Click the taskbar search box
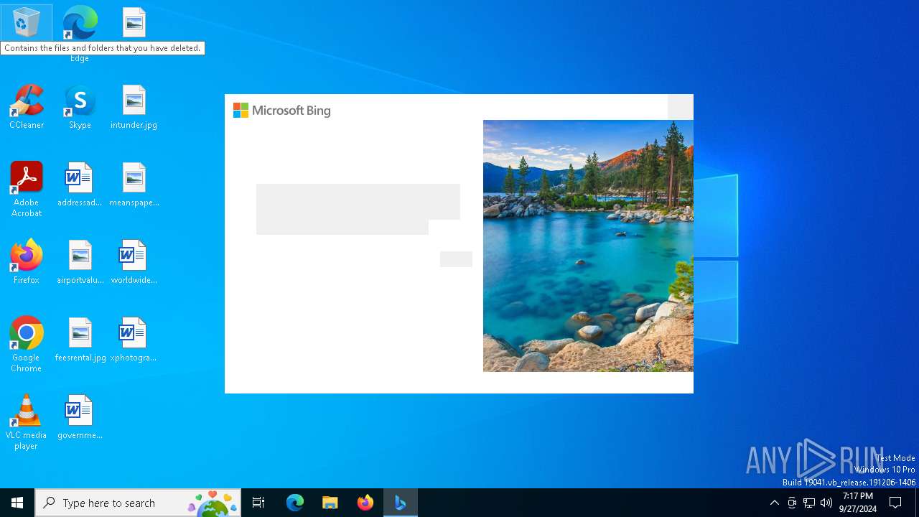 pos(138,503)
